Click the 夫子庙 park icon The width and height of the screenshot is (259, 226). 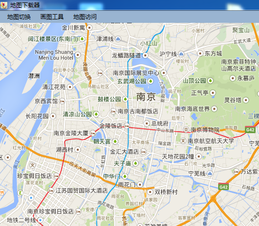click(136, 163)
